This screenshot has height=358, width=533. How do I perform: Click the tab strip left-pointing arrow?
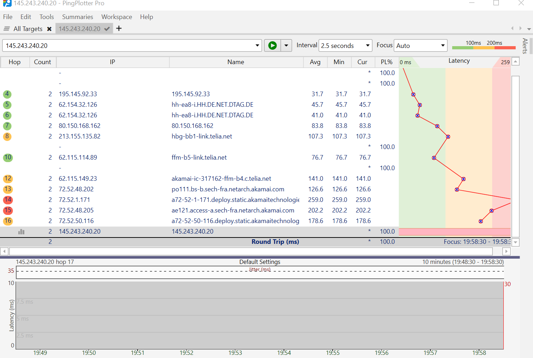(x=512, y=28)
